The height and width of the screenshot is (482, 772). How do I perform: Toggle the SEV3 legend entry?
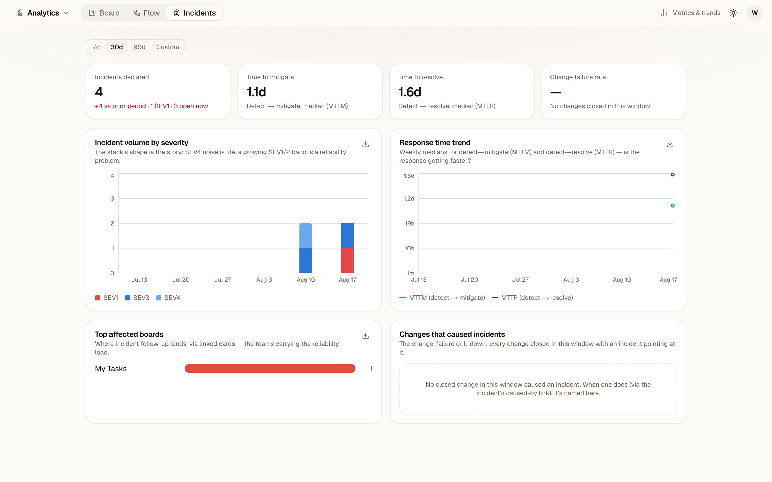coord(137,298)
